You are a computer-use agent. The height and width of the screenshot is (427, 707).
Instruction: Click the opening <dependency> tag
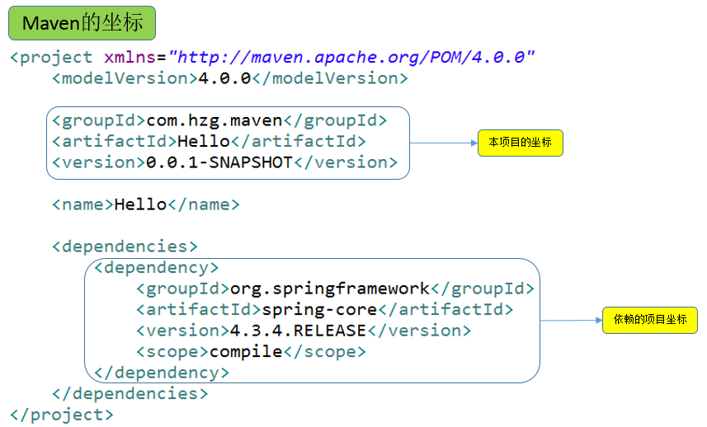(156, 268)
